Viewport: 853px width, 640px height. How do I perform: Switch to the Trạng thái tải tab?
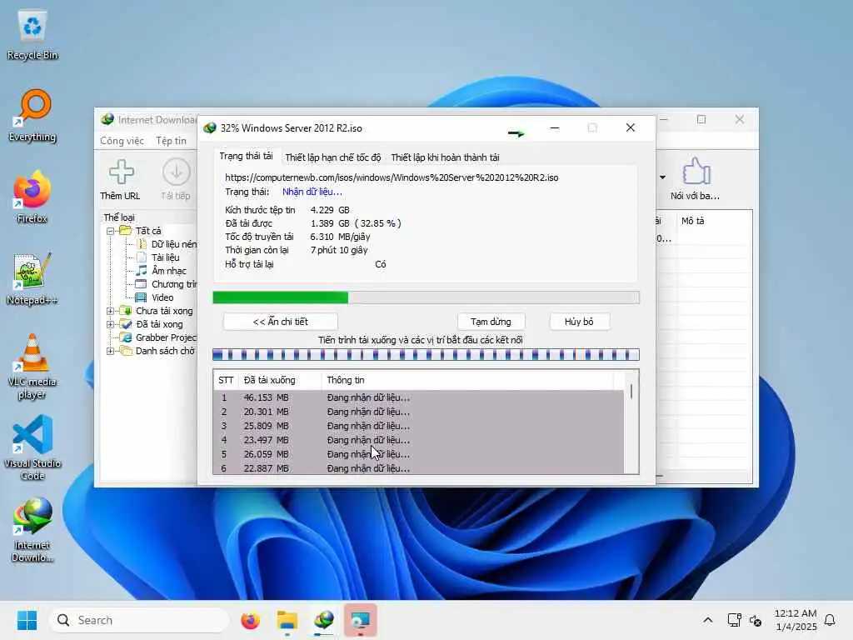point(246,156)
